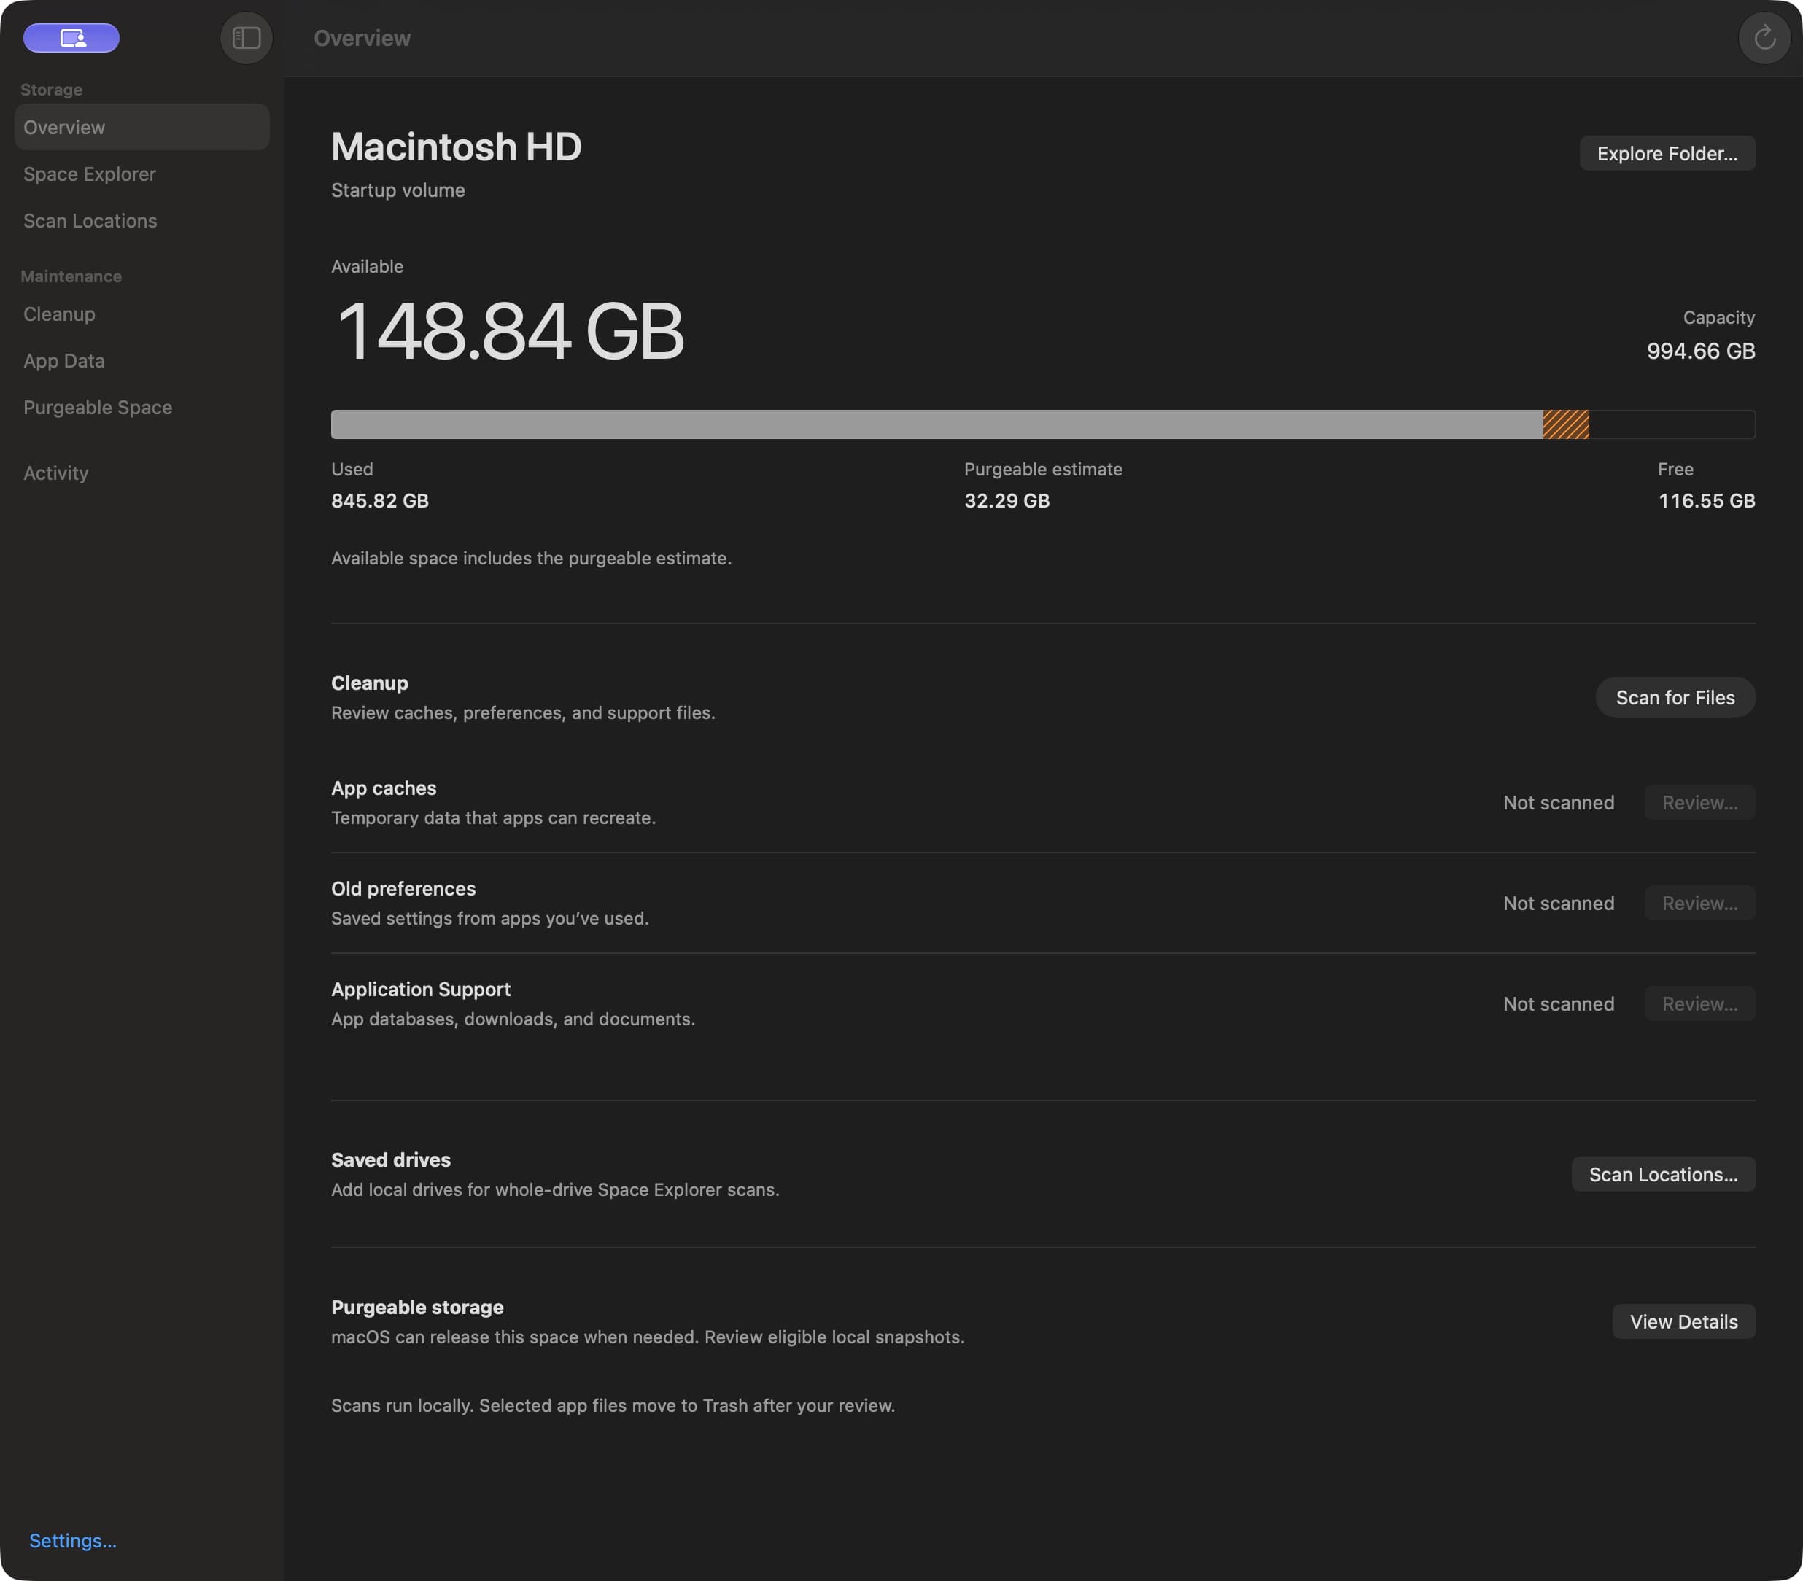Click the 845.82 GB used value

(380, 501)
